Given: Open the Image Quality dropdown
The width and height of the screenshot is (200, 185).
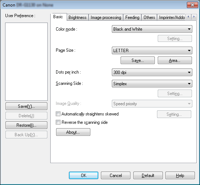Looking at the screenshot, I should pyautogui.click(x=152, y=104).
